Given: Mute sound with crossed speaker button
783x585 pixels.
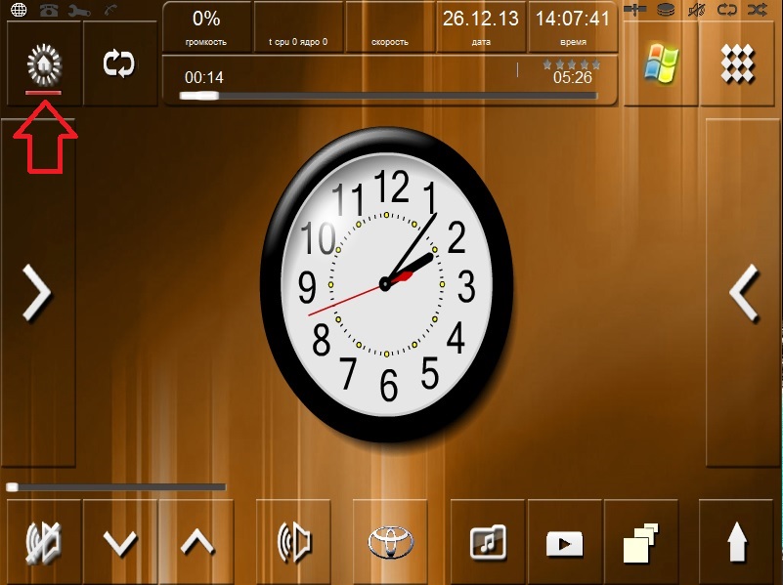Looking at the screenshot, I should point(44,542).
